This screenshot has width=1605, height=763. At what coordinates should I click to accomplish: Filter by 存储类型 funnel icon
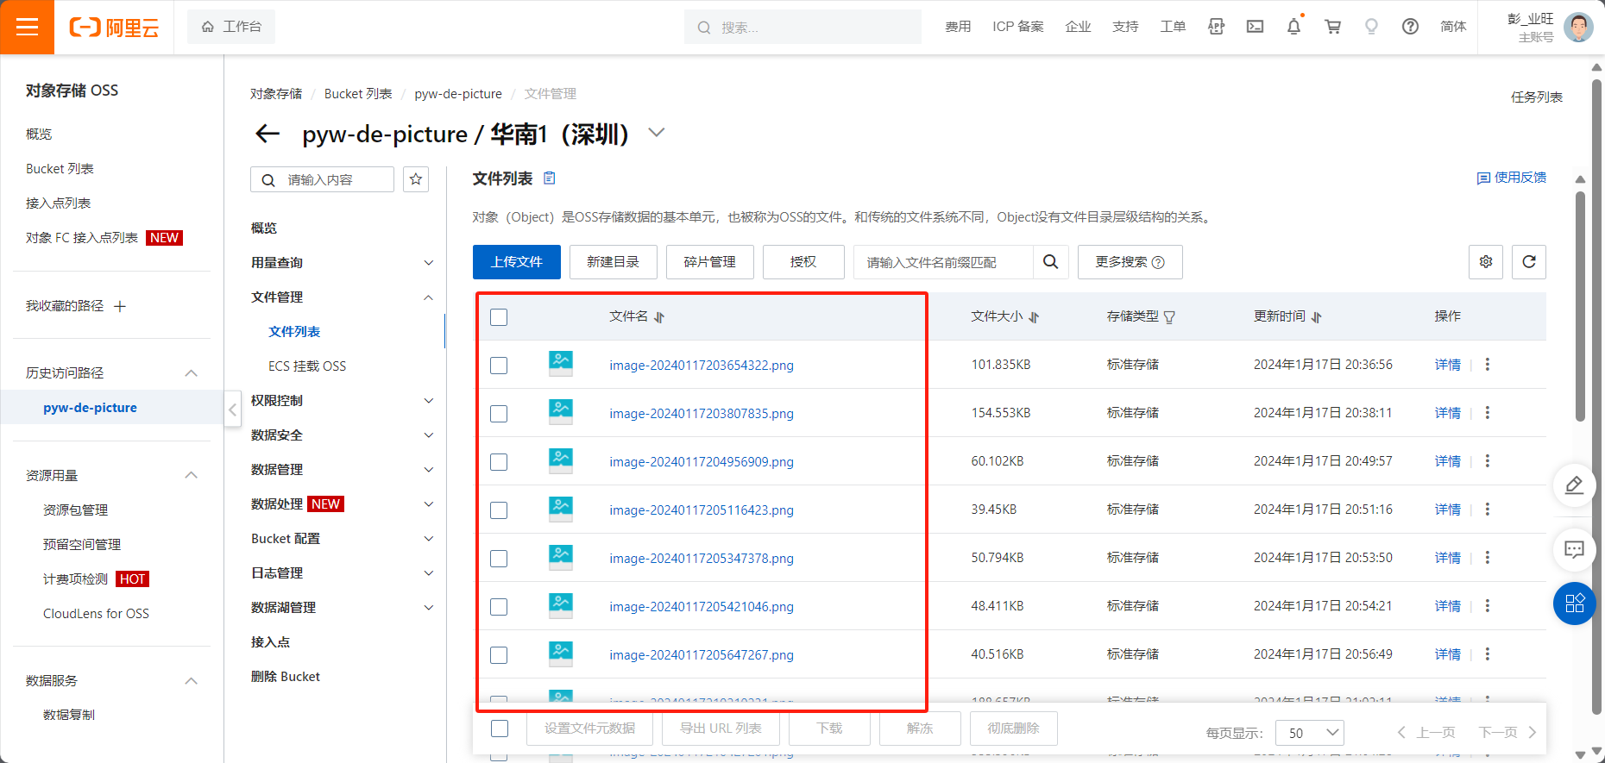click(1169, 317)
